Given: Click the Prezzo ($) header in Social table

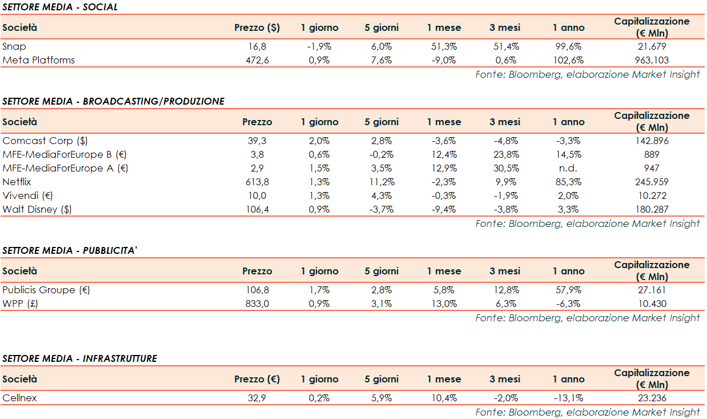Looking at the screenshot, I should click(257, 27).
